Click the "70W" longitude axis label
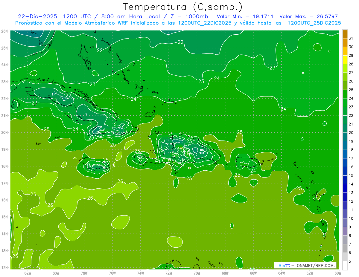 (197, 273)
